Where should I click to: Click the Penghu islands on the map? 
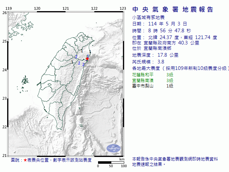[25, 80]
